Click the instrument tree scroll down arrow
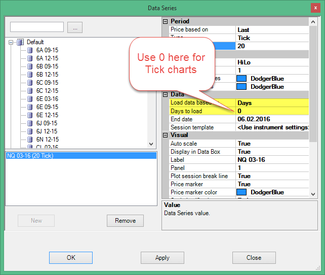325x275 pixels. (151, 144)
